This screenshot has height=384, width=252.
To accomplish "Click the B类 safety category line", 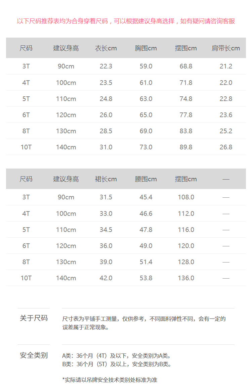I will tap(116, 364).
